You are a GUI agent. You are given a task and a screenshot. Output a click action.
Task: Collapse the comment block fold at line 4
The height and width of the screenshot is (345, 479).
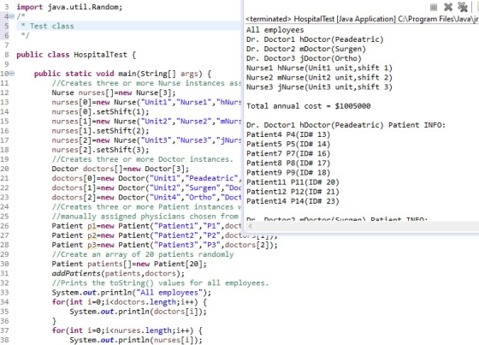(x=12, y=16)
